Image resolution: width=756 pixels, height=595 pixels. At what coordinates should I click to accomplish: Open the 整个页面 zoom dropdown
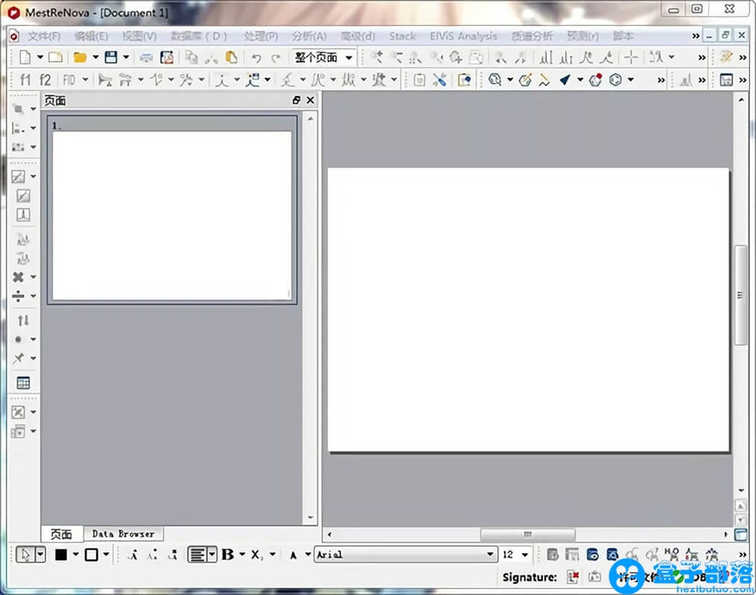tap(324, 57)
